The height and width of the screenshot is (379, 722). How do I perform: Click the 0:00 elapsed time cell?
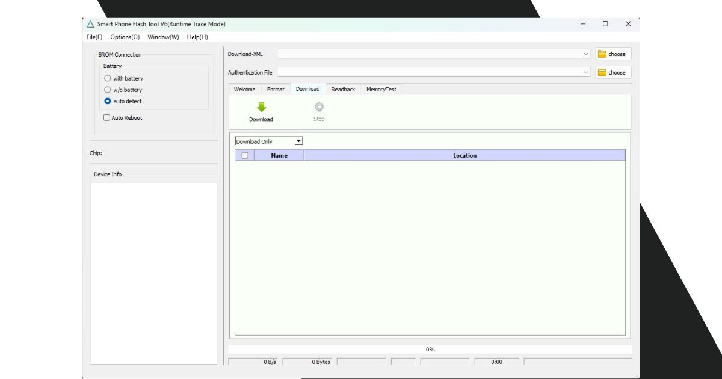click(496, 362)
